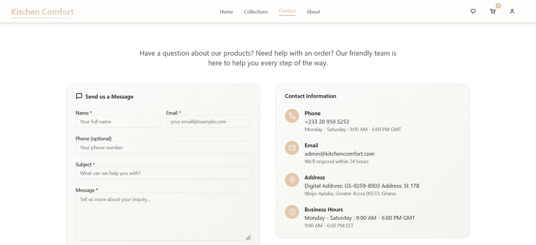Focus the Email input field
This screenshot has width=536, height=245.
(208, 122)
